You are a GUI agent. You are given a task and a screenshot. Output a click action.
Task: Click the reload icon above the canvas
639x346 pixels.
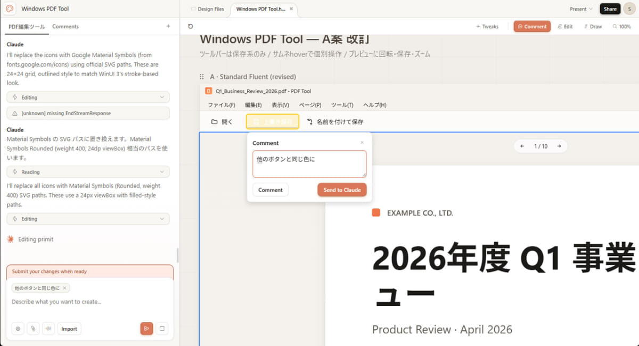191,26
